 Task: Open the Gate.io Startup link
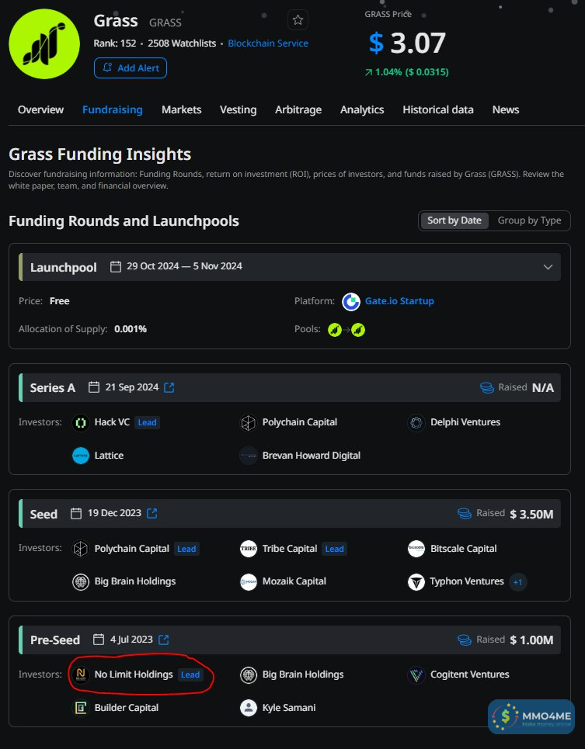[399, 301]
